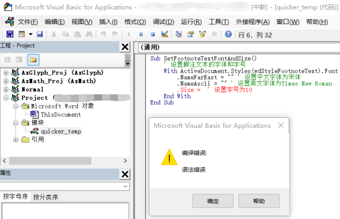340x219 pixels.
Task: Open the 运行(R) menu
Action: pyautogui.click(x=191, y=22)
